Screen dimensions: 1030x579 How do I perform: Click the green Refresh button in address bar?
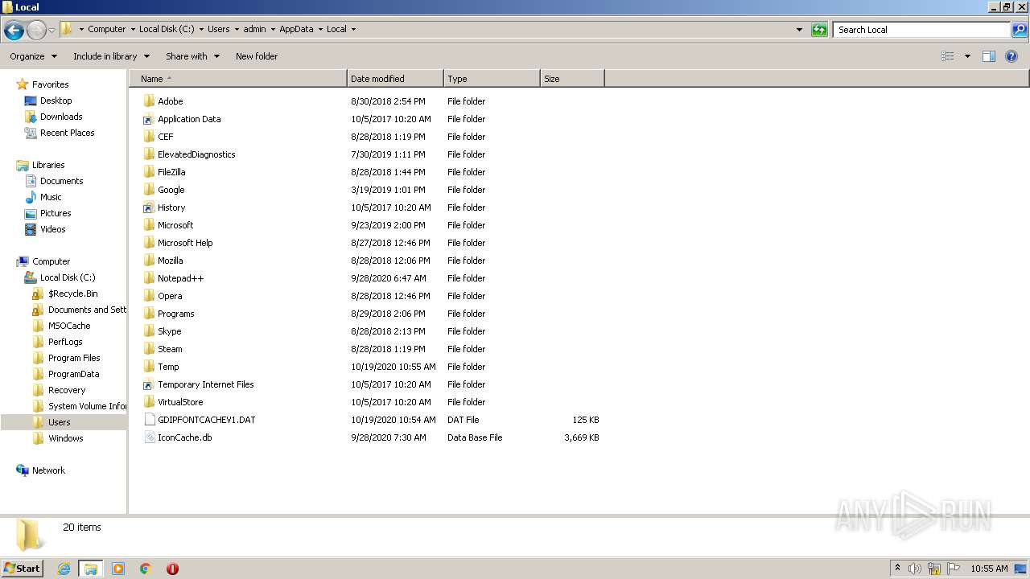tap(819, 30)
